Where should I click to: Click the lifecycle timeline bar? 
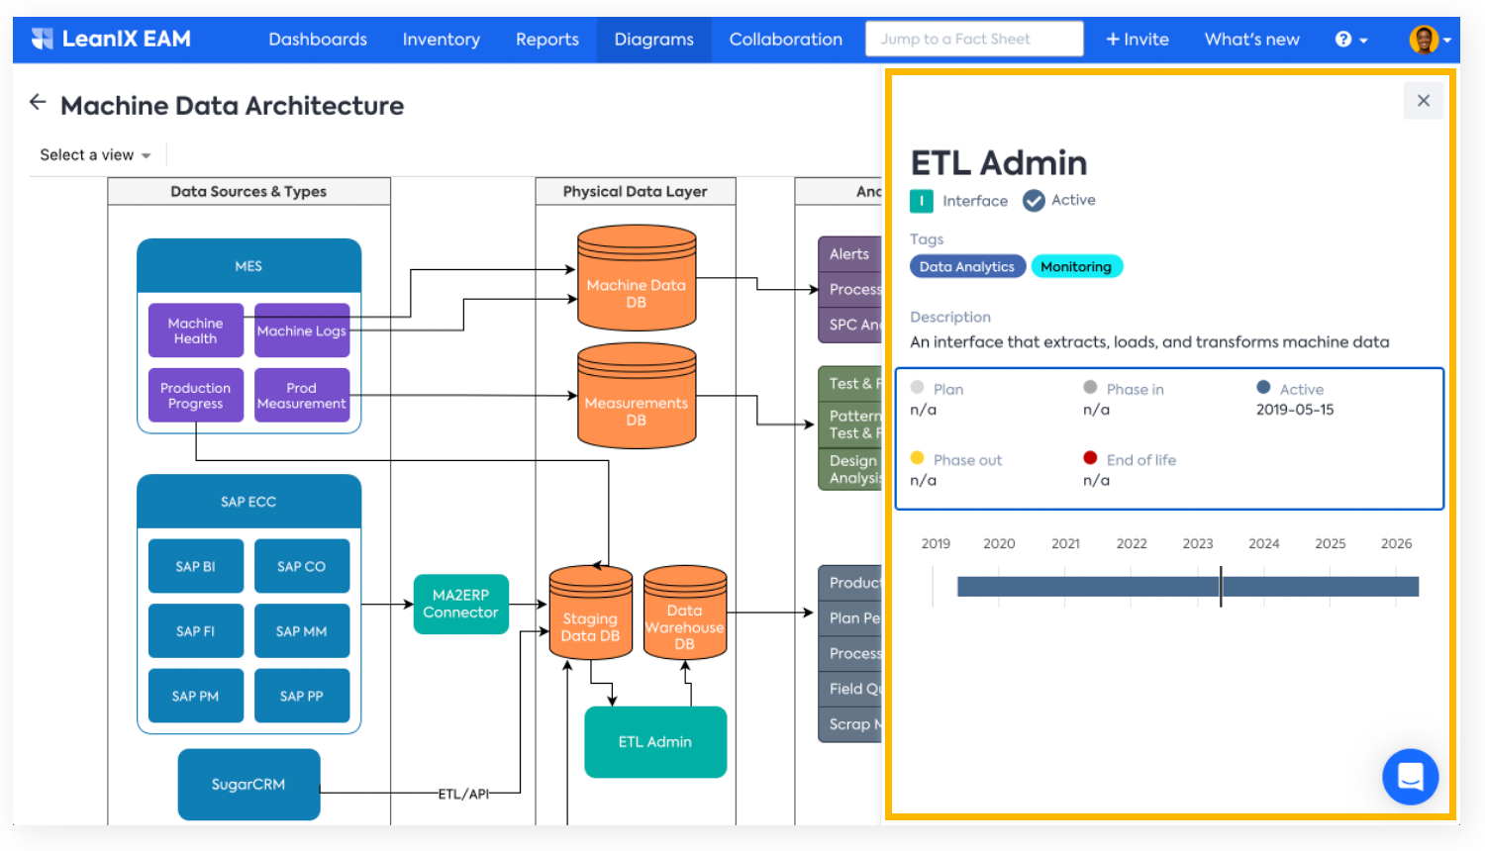coord(1188,587)
